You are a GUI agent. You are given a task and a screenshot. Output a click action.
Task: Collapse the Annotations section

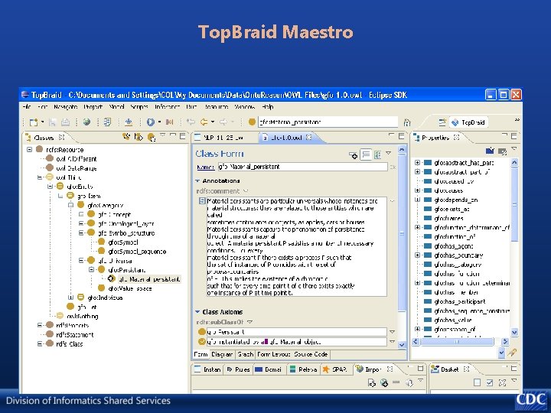point(197,180)
